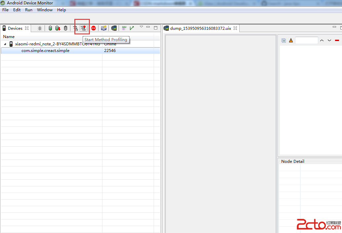
Task: Open the File menu
Action: pyautogui.click(x=6, y=10)
